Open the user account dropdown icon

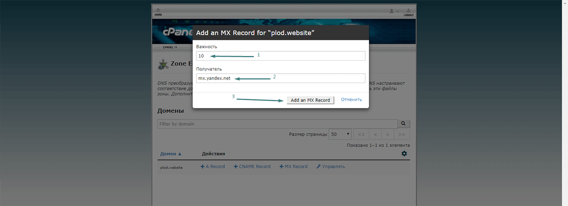coord(394,11)
